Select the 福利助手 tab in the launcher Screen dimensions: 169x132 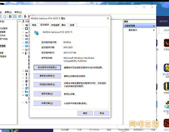163,21
